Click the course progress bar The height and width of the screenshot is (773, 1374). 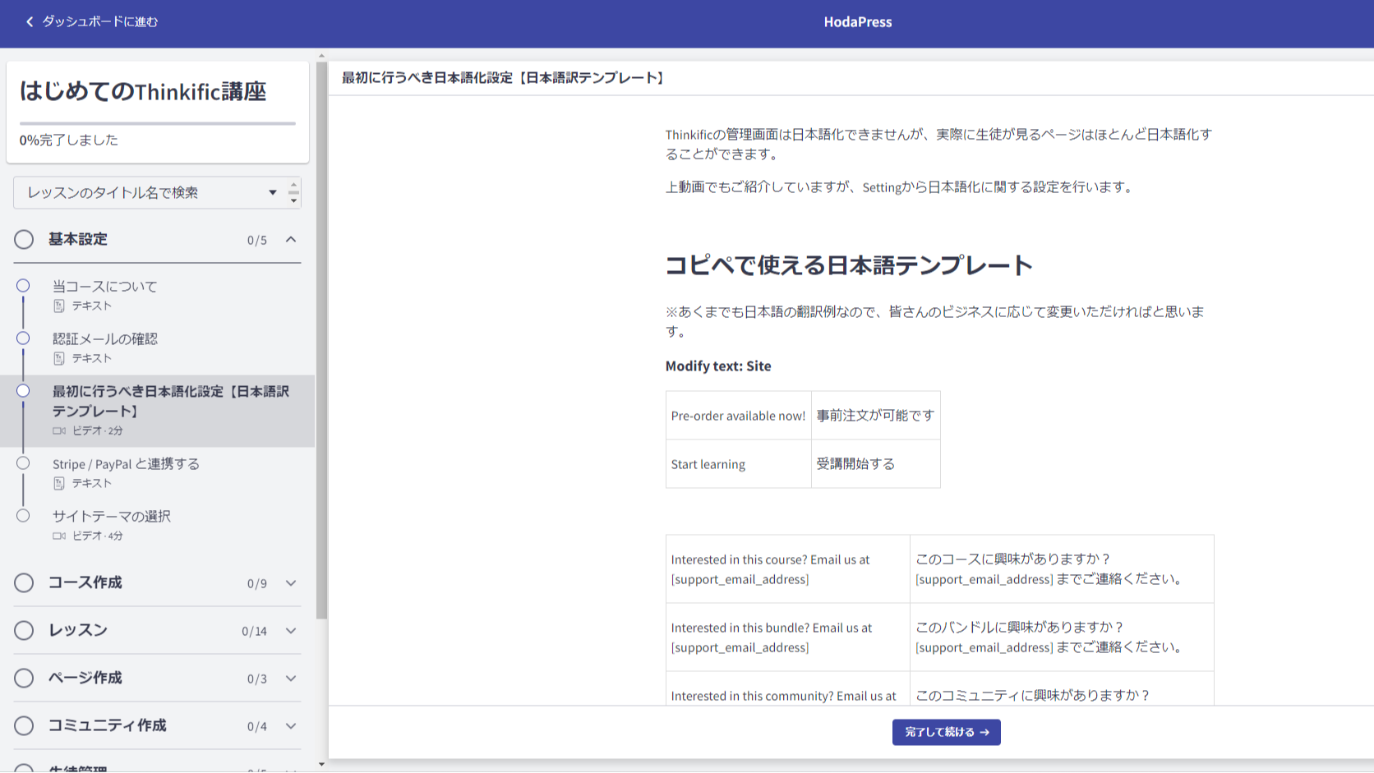158,124
